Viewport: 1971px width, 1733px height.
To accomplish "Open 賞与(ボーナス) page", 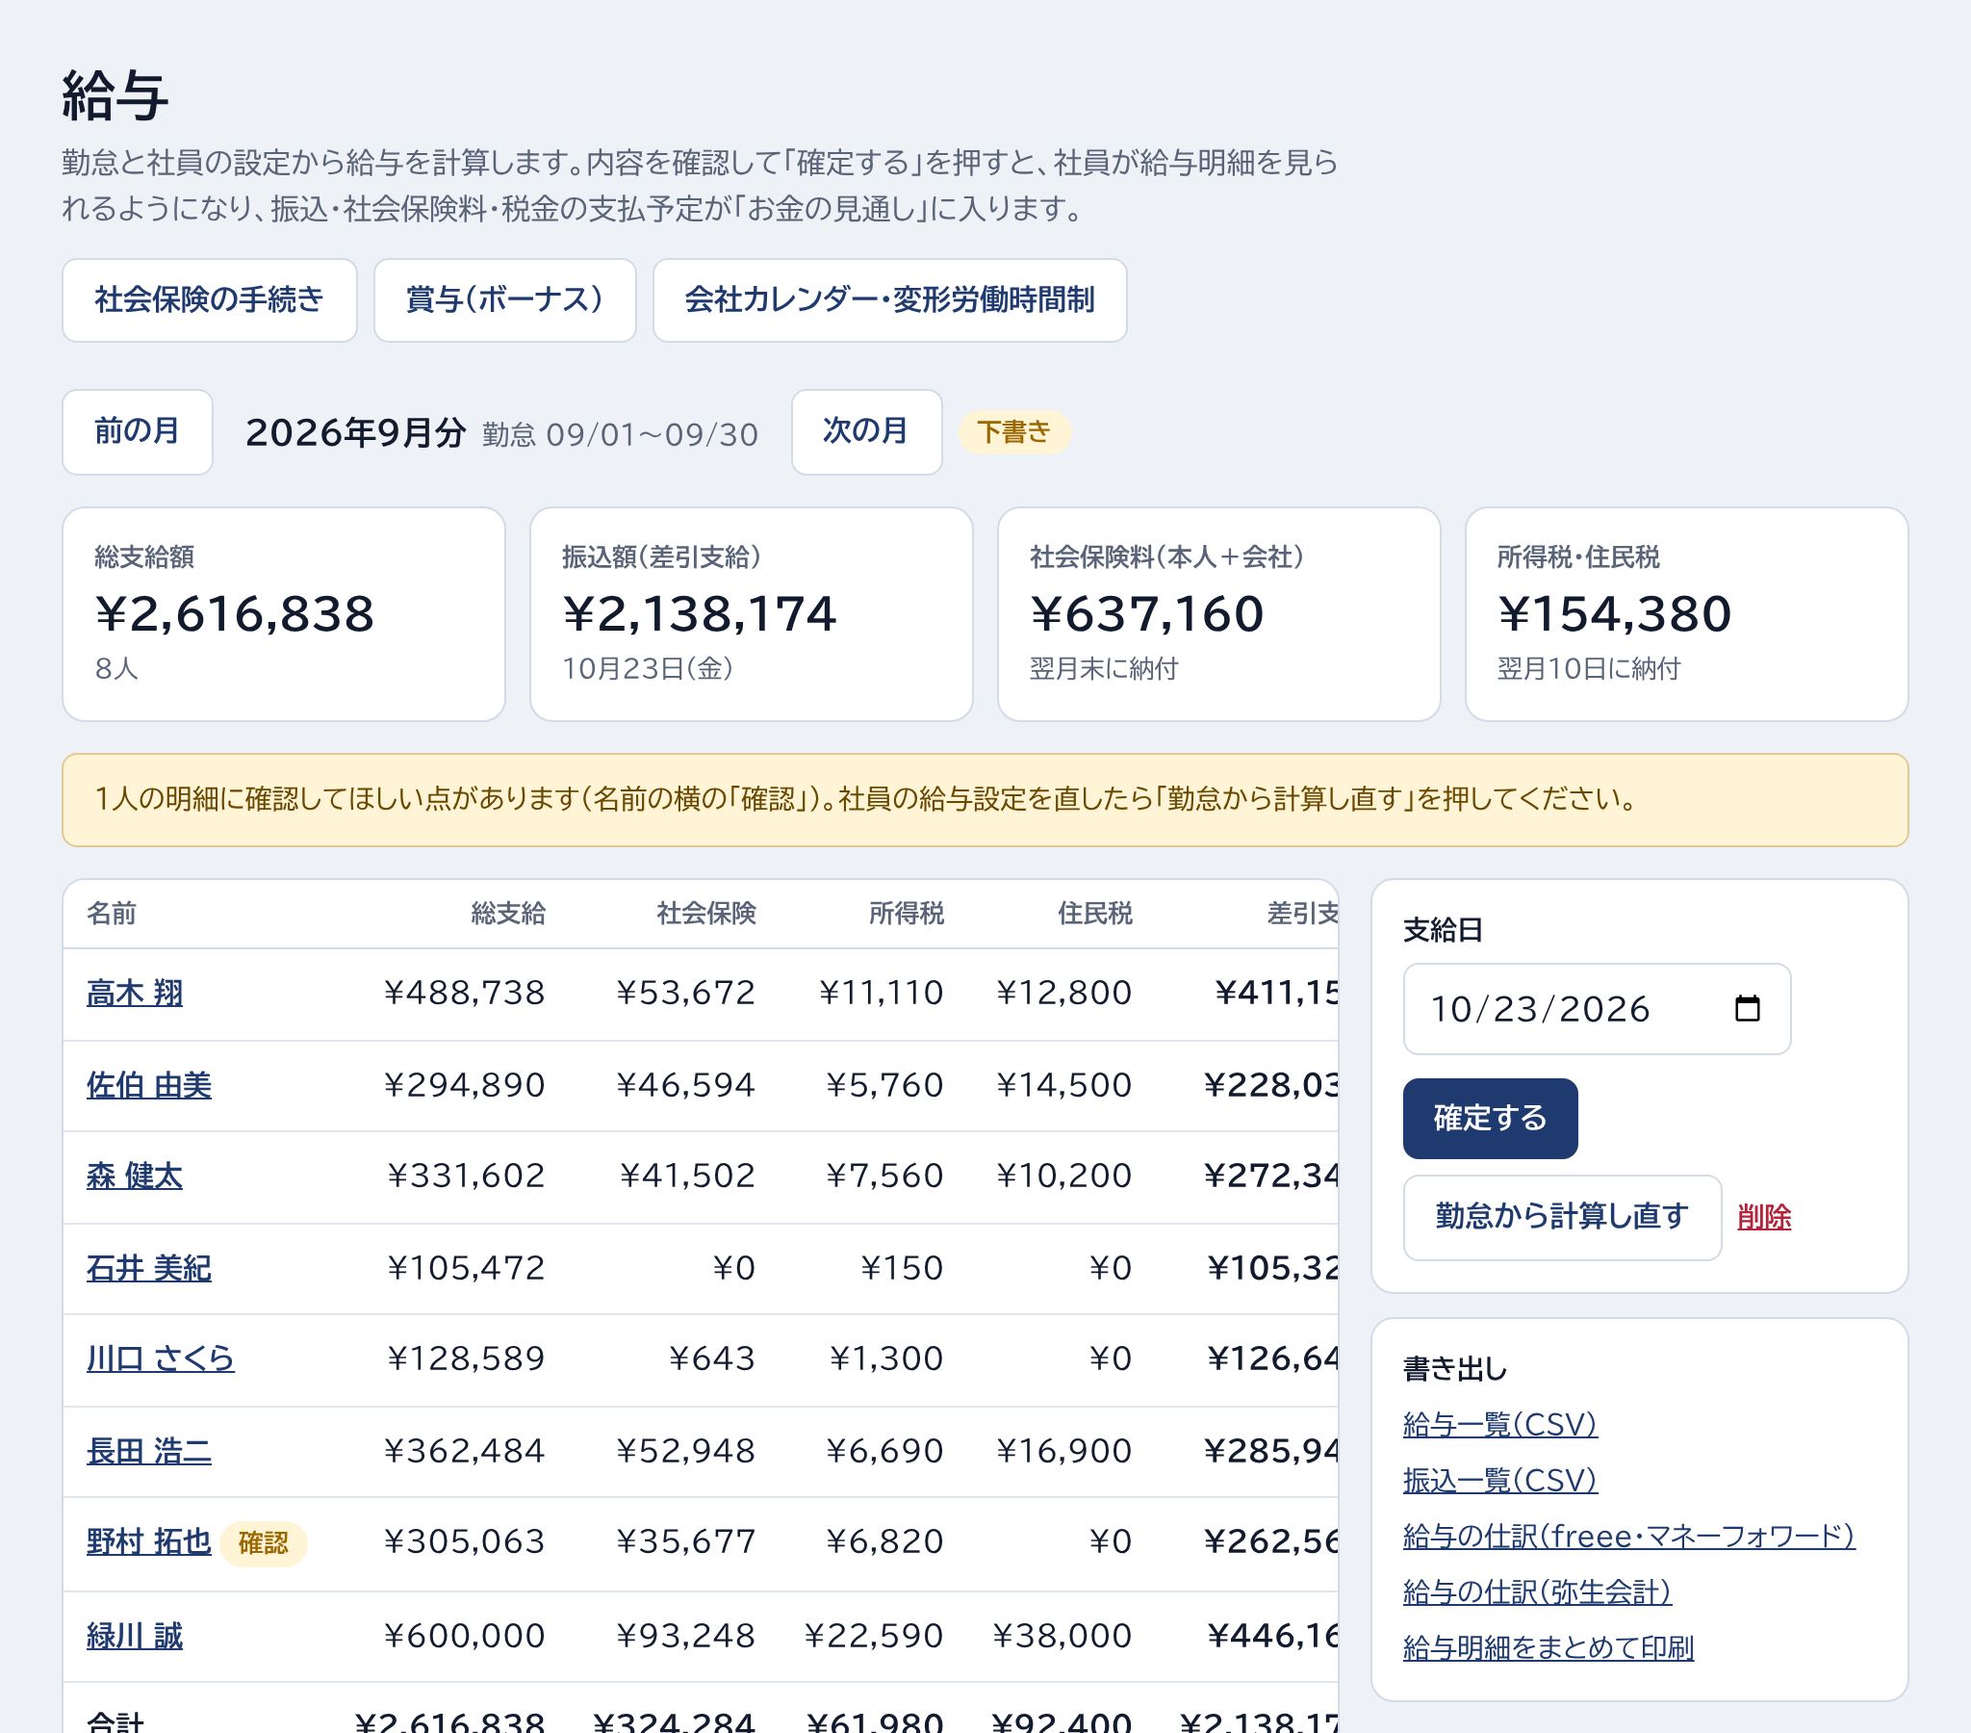I will coord(504,300).
